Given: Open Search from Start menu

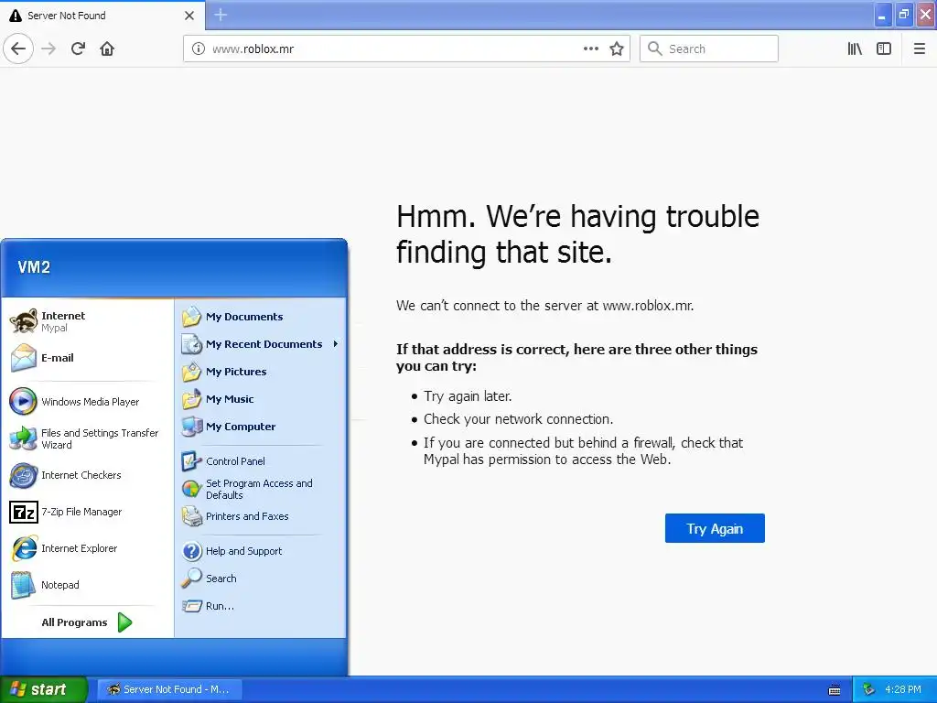Looking at the screenshot, I should pyautogui.click(x=261, y=579).
